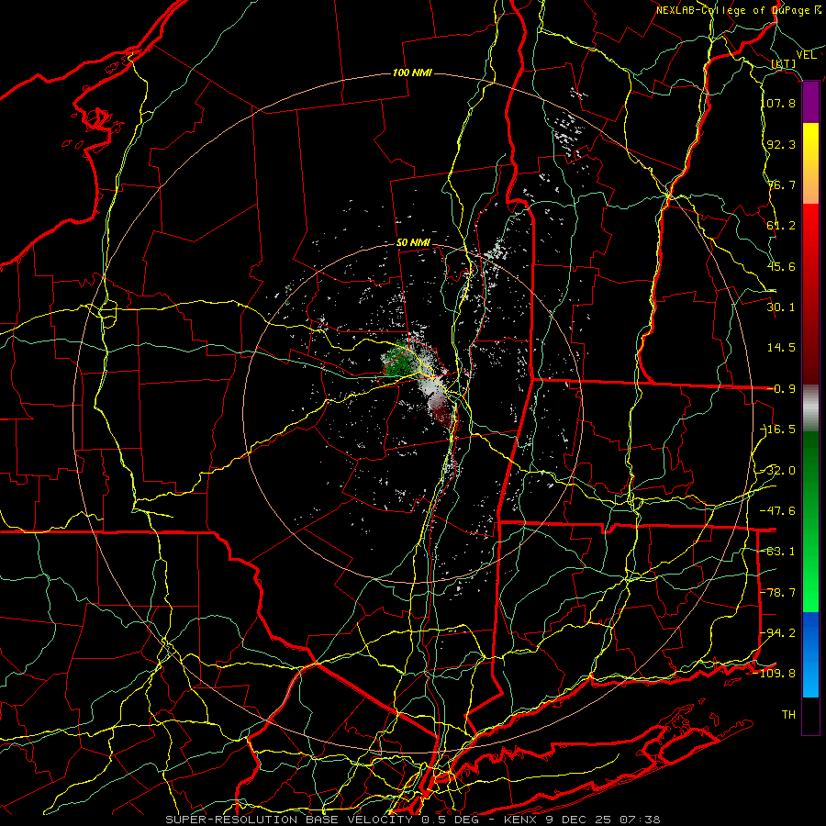Click the green inbound velocity echo patch

pos(398,361)
